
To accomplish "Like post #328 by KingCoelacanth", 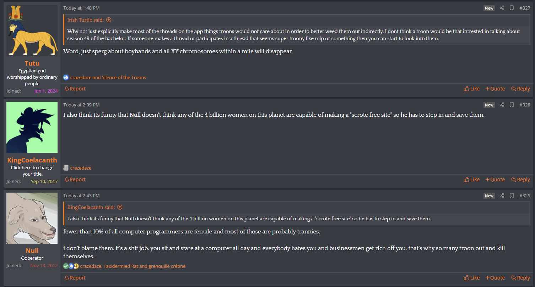I will coord(471,180).
